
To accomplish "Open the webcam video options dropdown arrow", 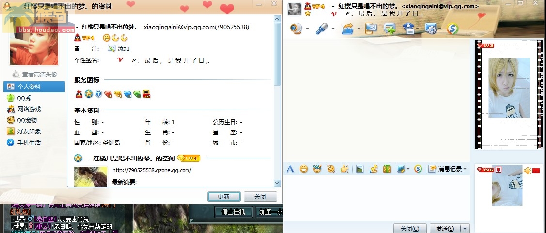I will tap(307, 29).
